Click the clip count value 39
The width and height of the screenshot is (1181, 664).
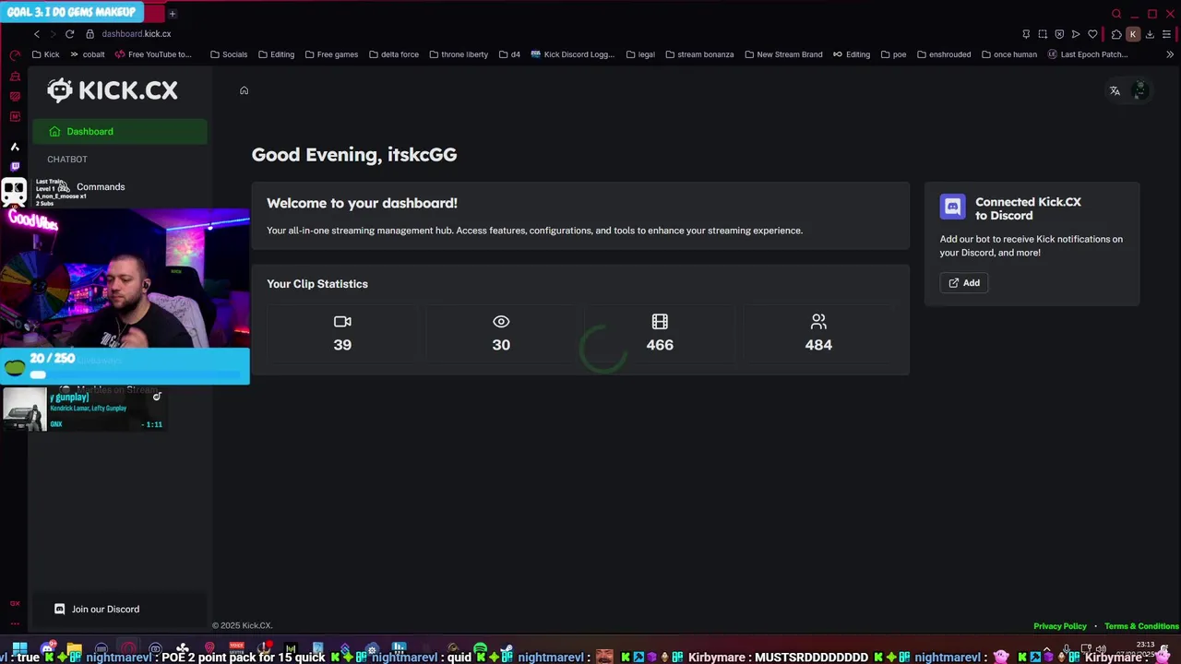coord(342,345)
